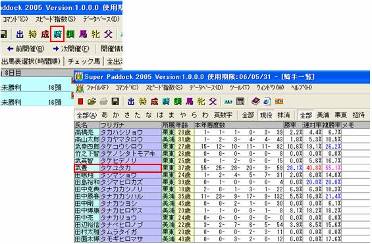
Task: Click the 出 icon in the background window toolbar
Action: click(20, 34)
